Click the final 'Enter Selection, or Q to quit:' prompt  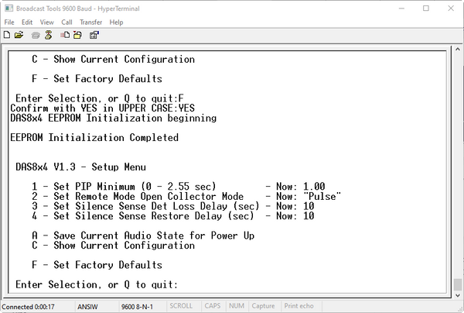coord(97,284)
